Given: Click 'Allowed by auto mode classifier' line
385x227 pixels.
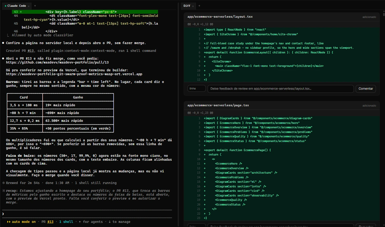Looking at the screenshot, I should pyautogui.click(x=43, y=35).
